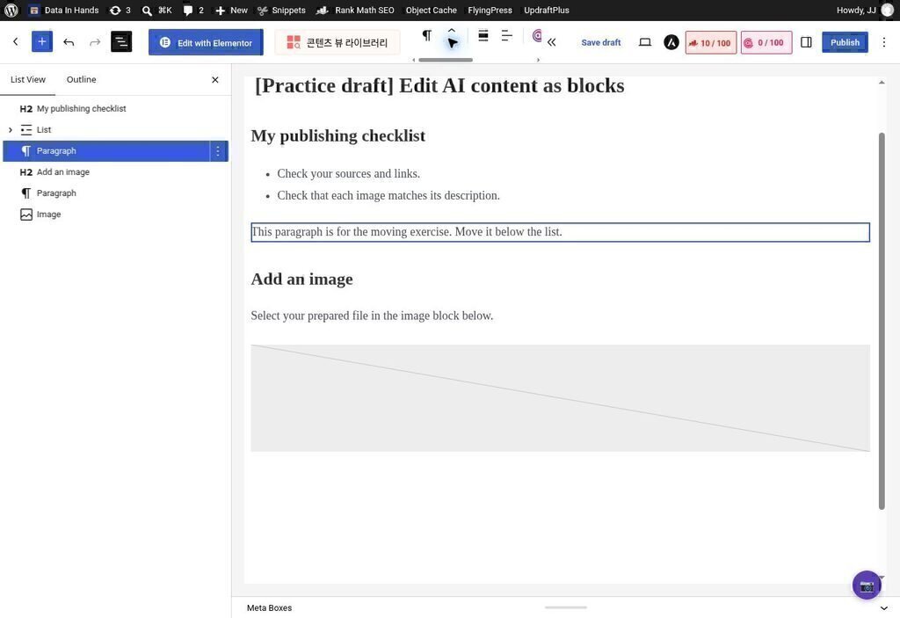Click the purple floating camera button
Screen dimensions: 900x618
[867, 585]
